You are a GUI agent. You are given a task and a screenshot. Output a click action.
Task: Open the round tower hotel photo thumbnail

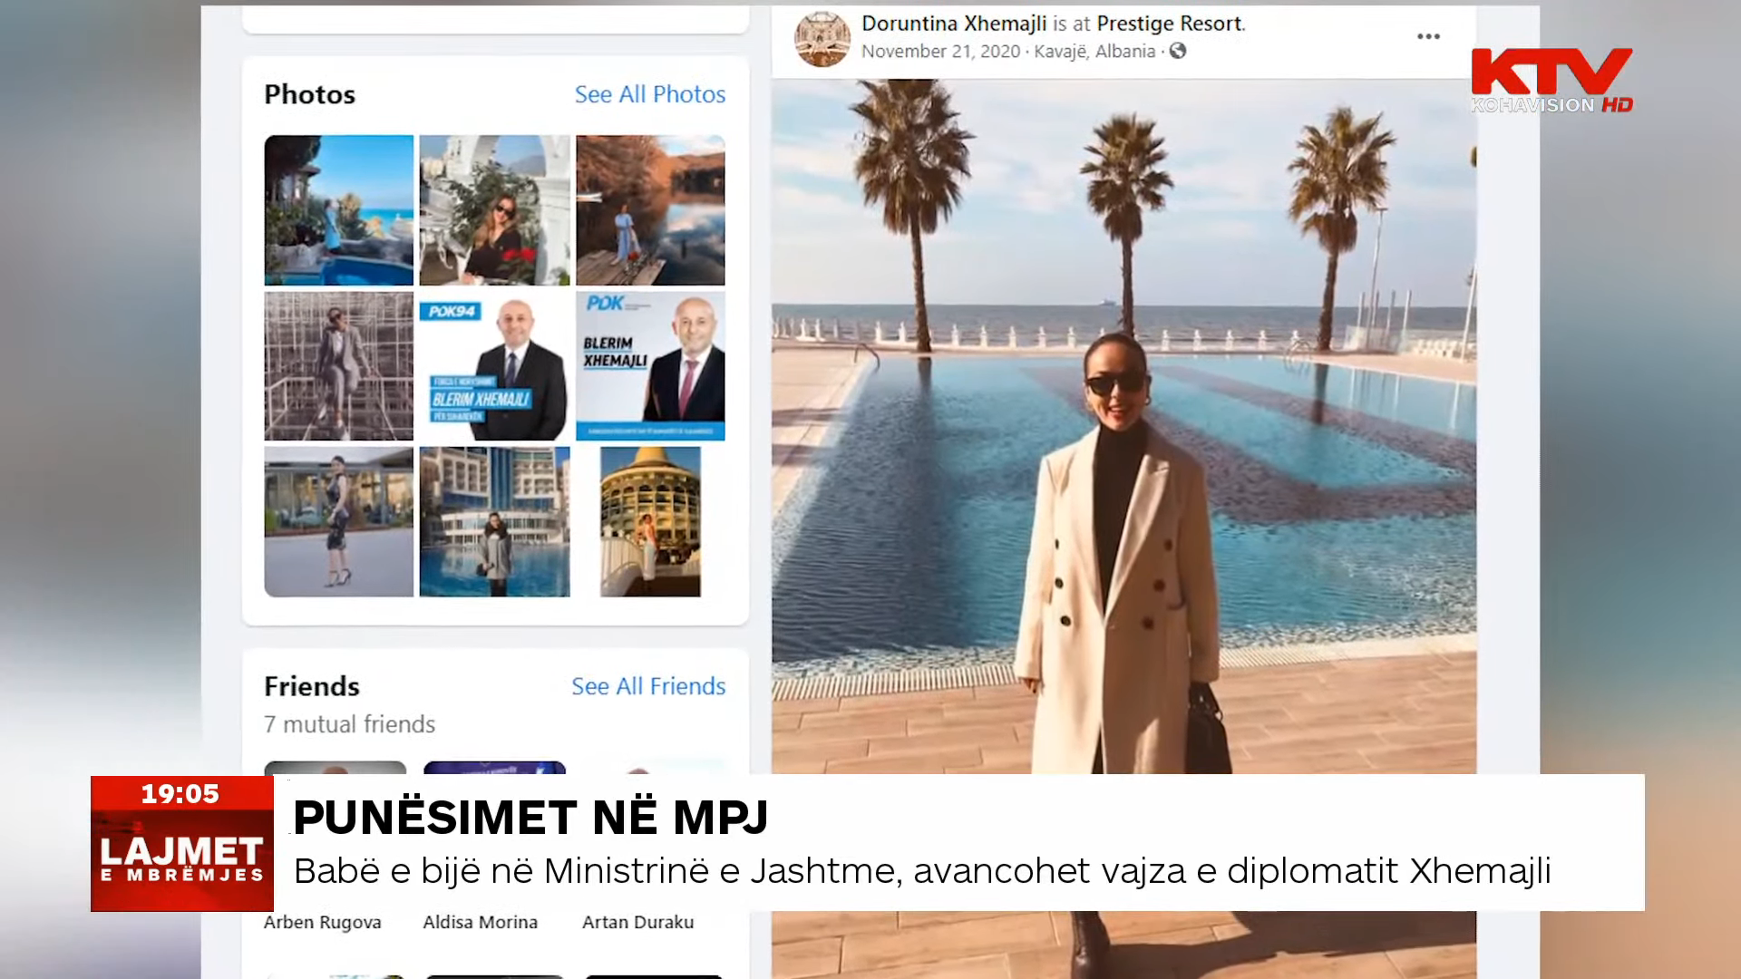[650, 522]
